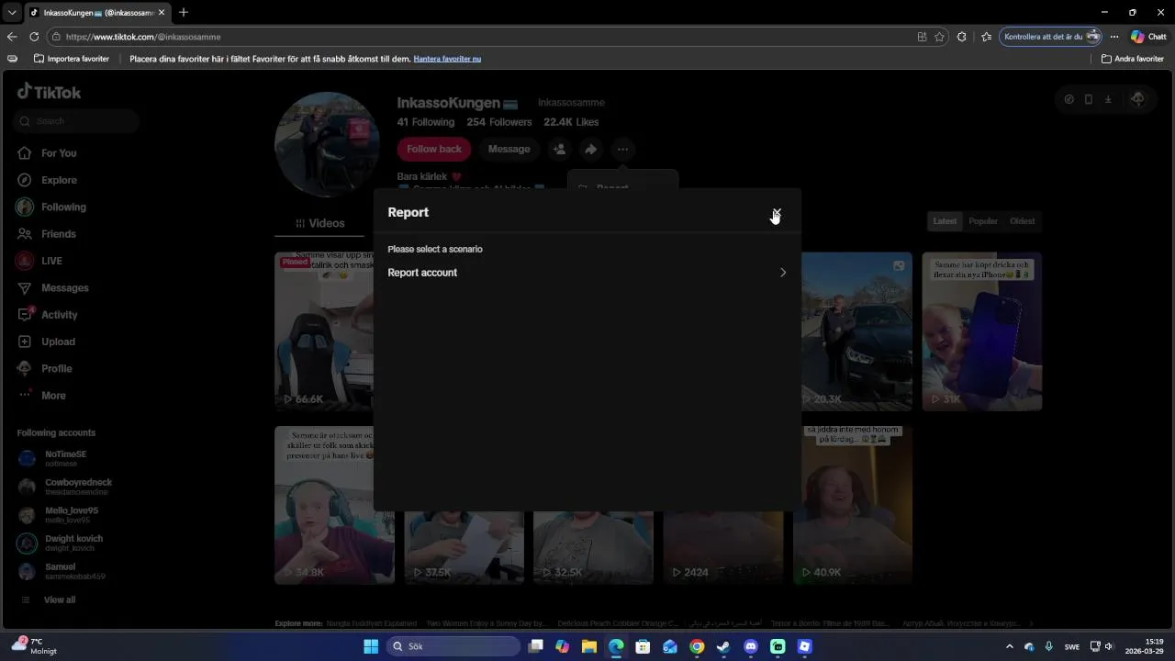Add this page to favorites star
The height and width of the screenshot is (661, 1175).
[x=939, y=37]
